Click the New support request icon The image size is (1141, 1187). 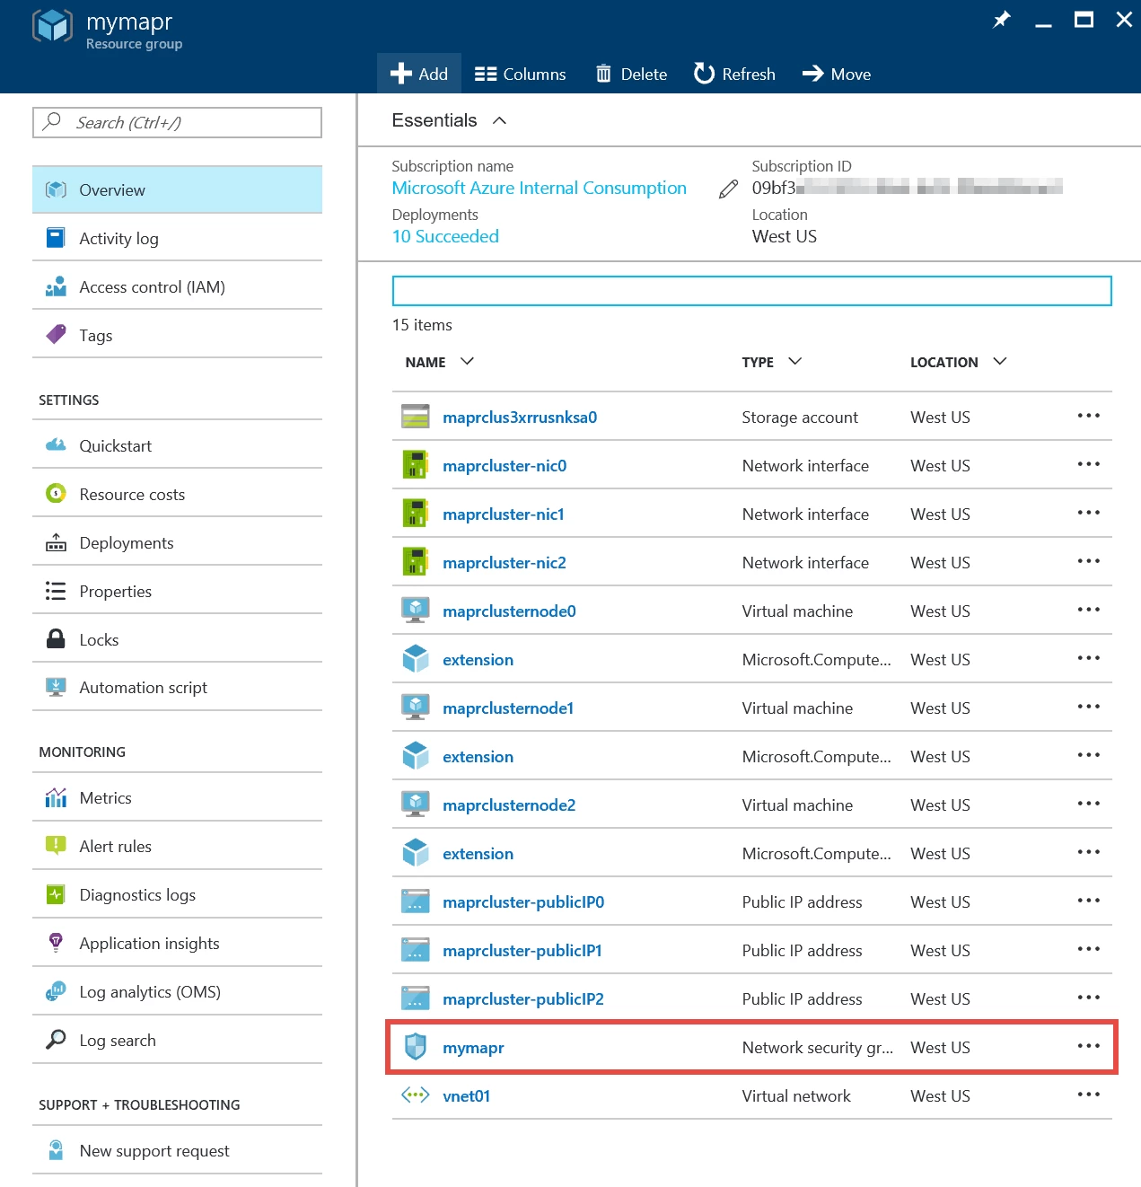(56, 1150)
